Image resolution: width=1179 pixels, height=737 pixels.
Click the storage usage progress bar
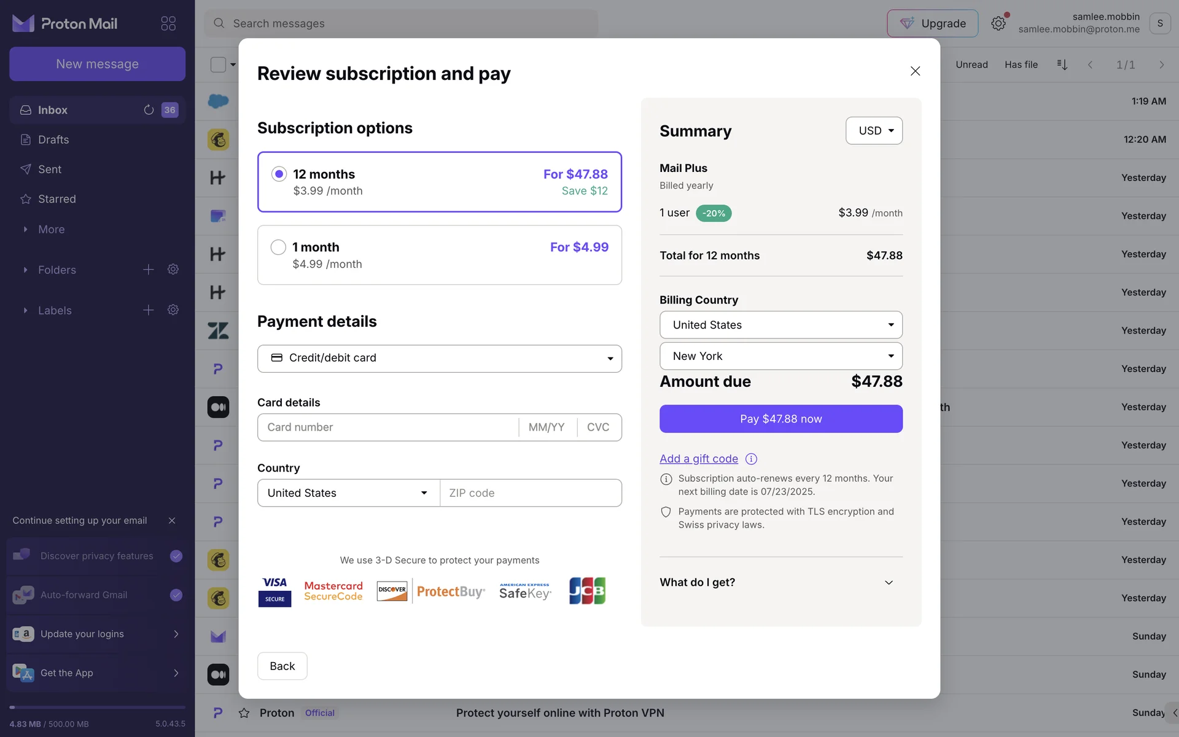[97, 708]
